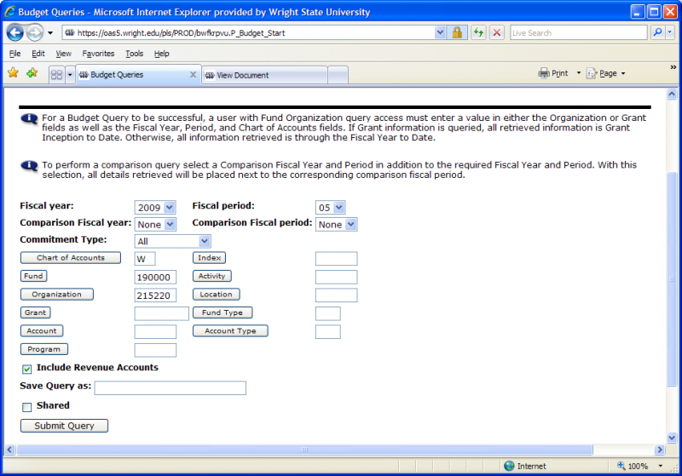Screen dimensions: 682x476
Task: Open the Page menu in command bar
Action: [606, 73]
